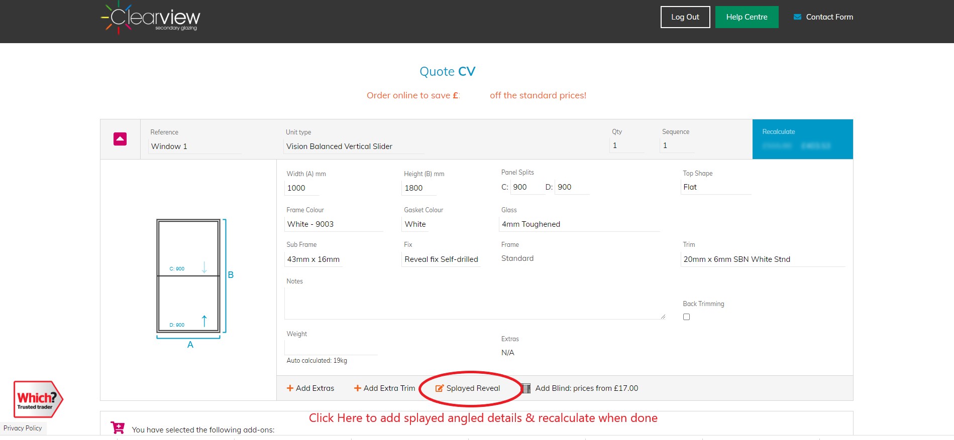Click the Width (A) mm field
Screen dimensions: 954x440
tap(302, 188)
